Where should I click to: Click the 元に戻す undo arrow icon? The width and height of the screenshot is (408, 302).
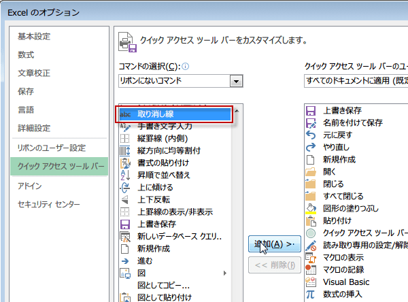click(311, 135)
